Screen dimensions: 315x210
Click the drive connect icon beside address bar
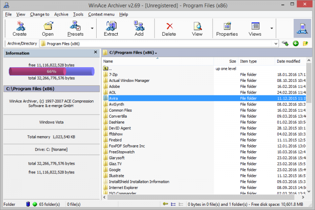(285, 43)
